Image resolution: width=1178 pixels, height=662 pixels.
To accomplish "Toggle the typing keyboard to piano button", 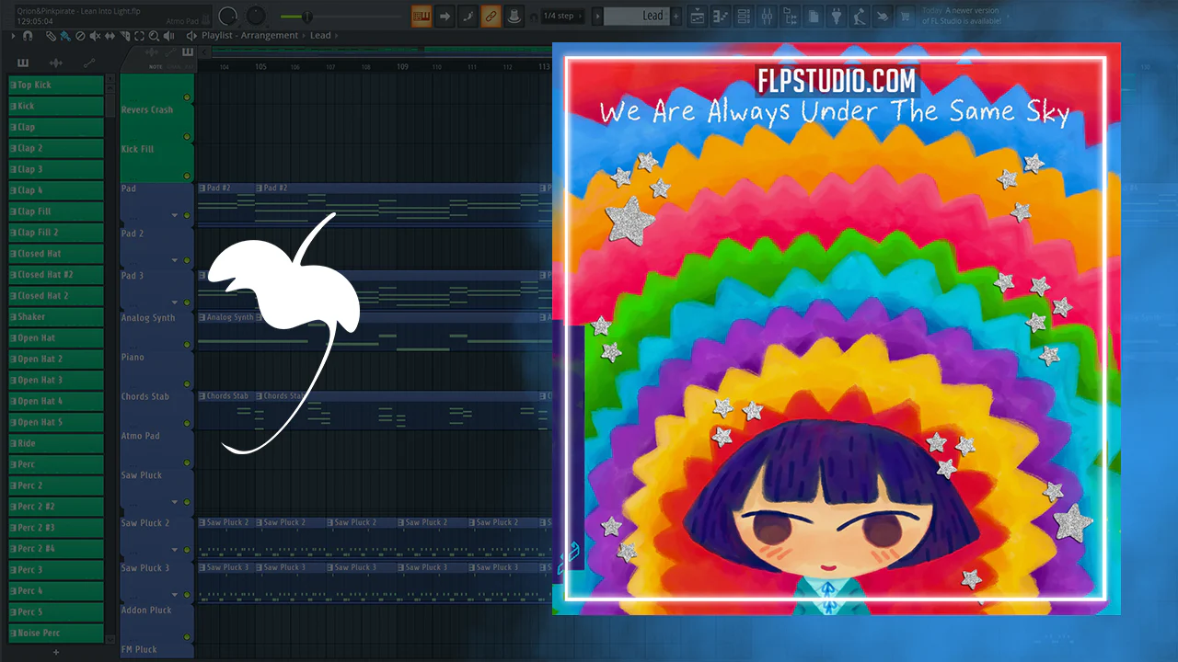I will tap(422, 16).
